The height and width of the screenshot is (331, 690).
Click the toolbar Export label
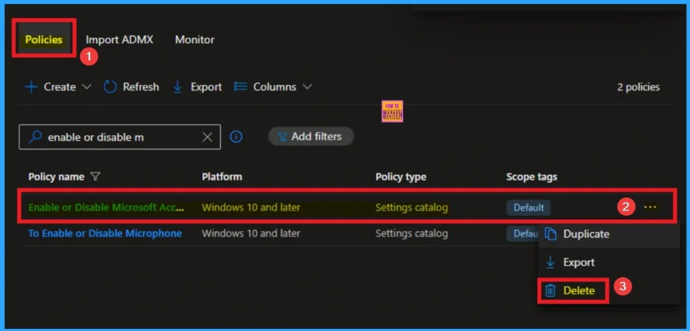pyautogui.click(x=206, y=87)
